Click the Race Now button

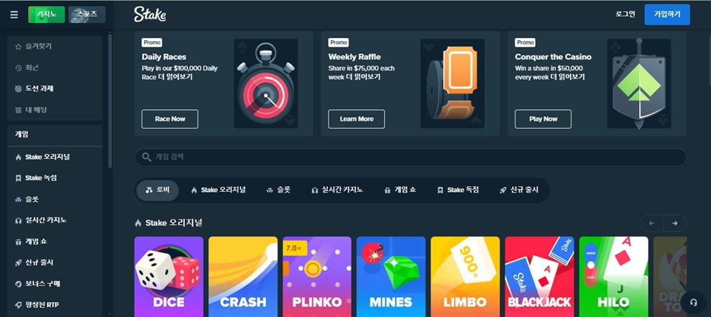(170, 119)
